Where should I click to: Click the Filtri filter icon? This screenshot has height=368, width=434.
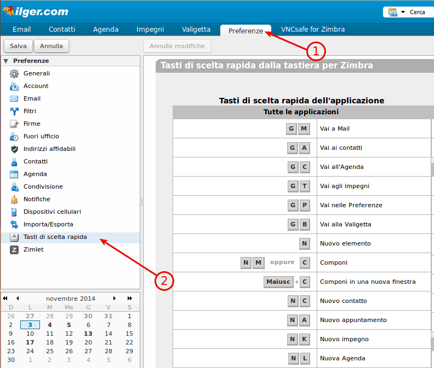click(14, 112)
